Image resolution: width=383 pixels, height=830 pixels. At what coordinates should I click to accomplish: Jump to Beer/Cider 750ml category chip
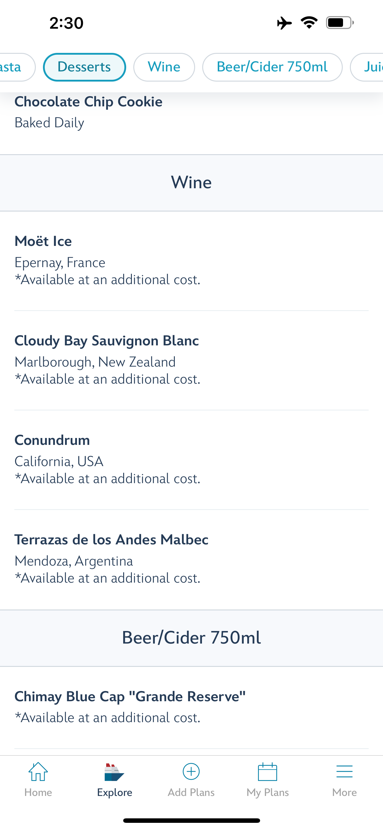coord(272,67)
